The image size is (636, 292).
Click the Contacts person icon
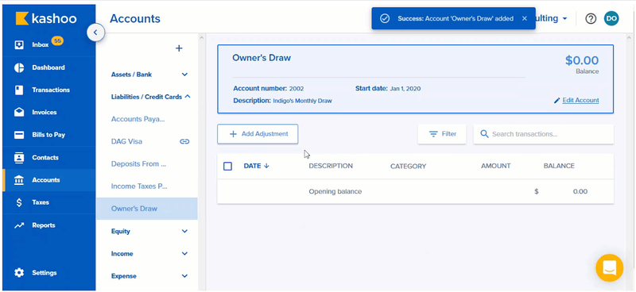click(19, 157)
